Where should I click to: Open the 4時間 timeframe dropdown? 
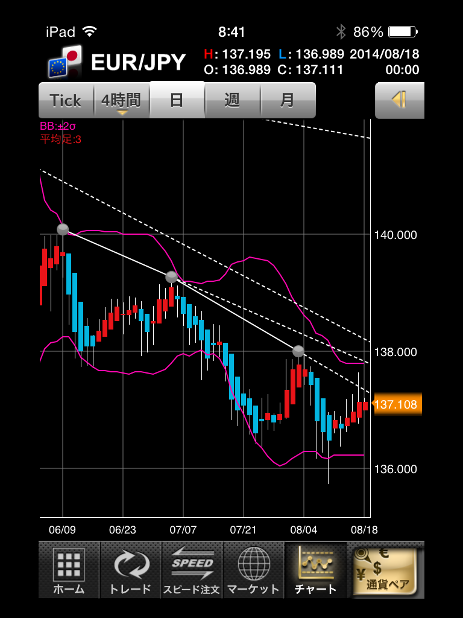pyautogui.click(x=122, y=101)
